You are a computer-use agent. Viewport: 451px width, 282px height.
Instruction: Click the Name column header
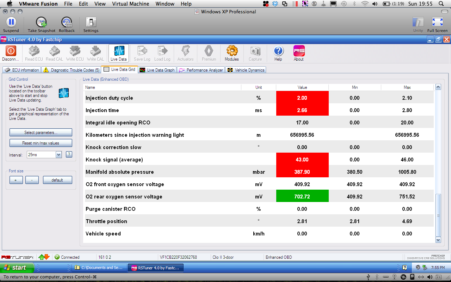click(x=162, y=87)
